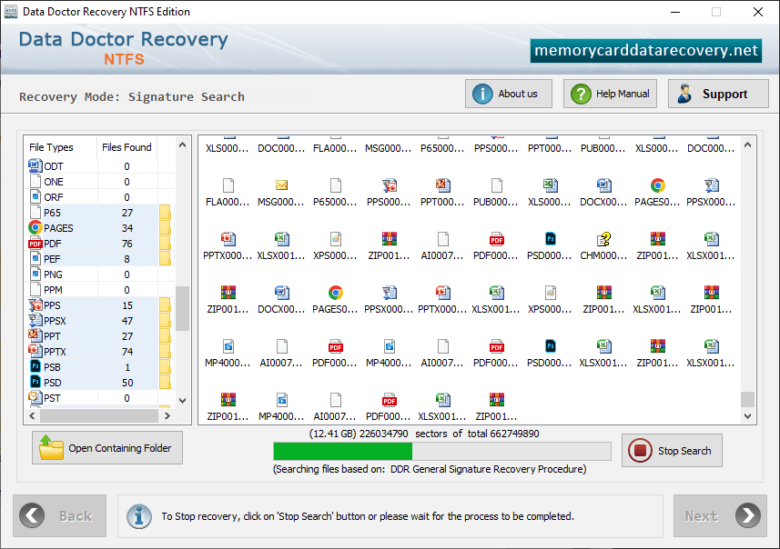This screenshot has width=780, height=549.
Task: Select the ORF file type row
Action: point(99,196)
